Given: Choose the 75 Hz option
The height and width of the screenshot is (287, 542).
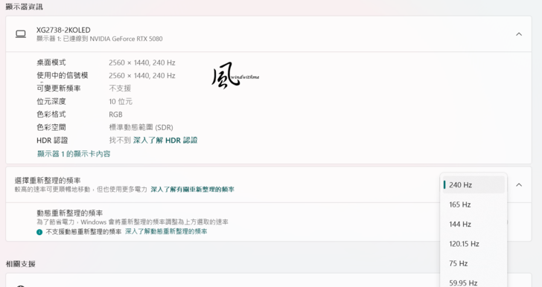Looking at the screenshot, I should (474, 263).
